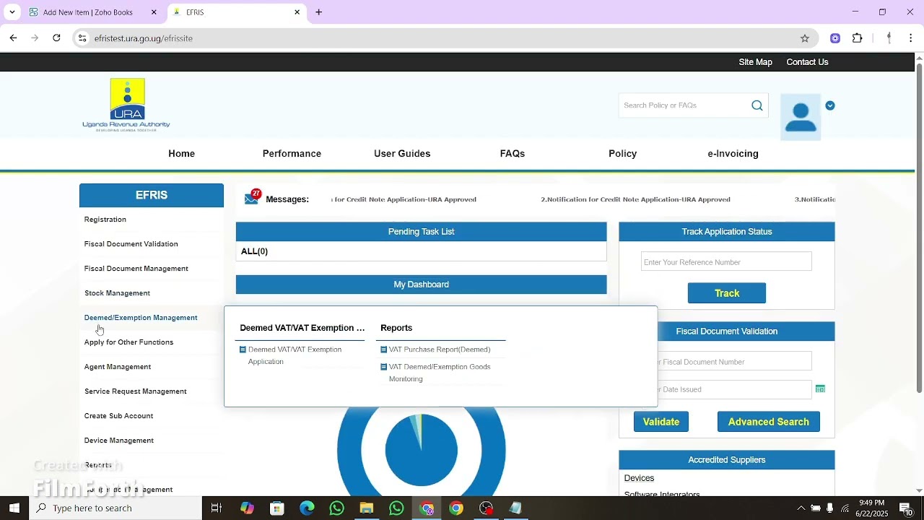Image resolution: width=924 pixels, height=520 pixels.
Task: Expand the profile dropdown arrow
Action: click(830, 105)
